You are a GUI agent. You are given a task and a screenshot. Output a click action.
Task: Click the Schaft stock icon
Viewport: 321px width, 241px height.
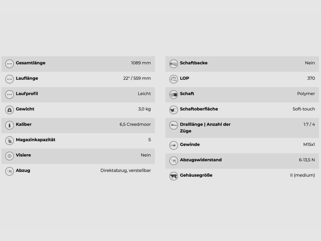click(174, 94)
